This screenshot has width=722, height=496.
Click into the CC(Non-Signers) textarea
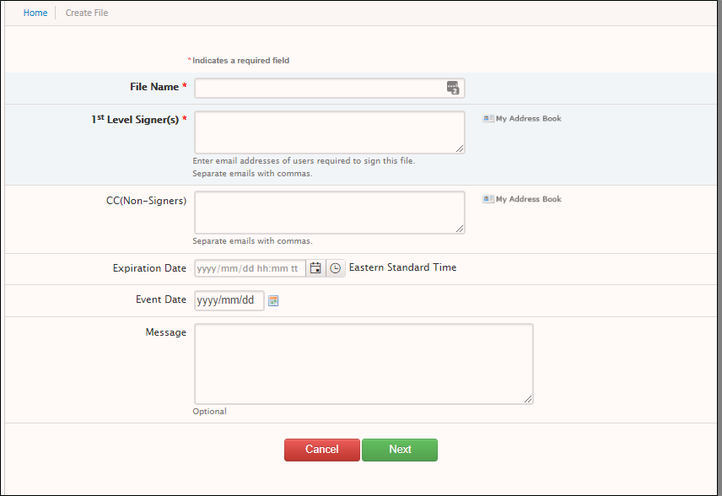[330, 213]
